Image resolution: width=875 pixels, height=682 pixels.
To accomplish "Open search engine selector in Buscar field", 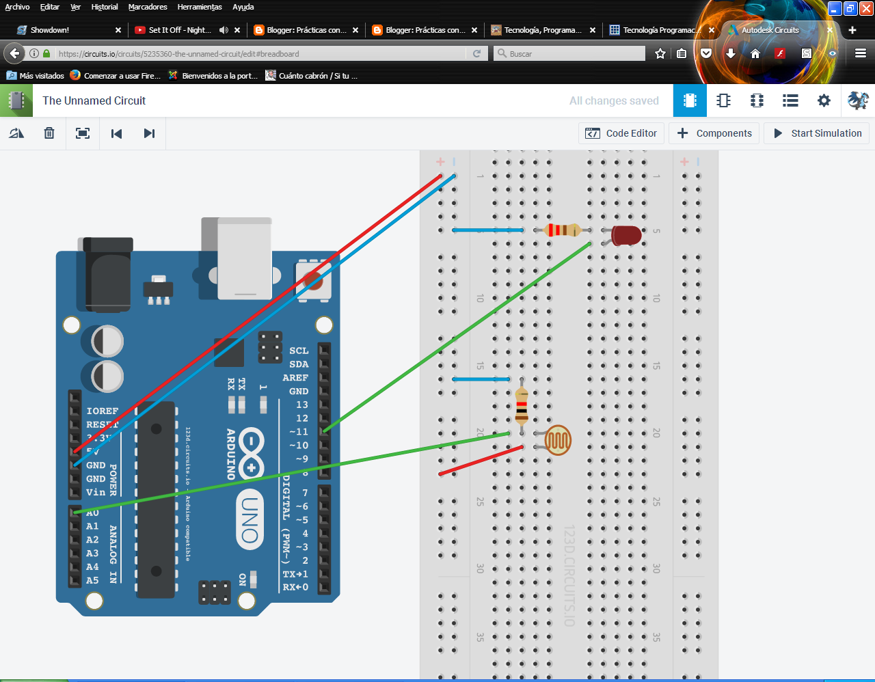I will [500, 53].
